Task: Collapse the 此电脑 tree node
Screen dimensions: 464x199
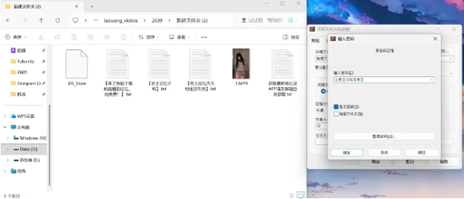Action: pyautogui.click(x=5, y=128)
